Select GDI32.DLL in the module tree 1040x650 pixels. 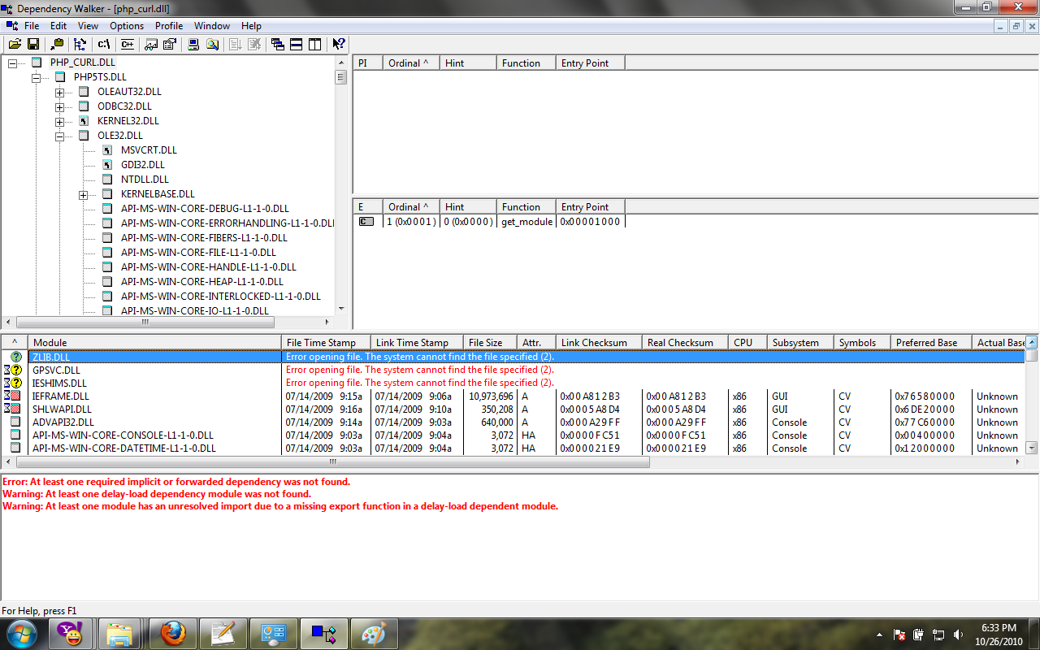point(143,165)
